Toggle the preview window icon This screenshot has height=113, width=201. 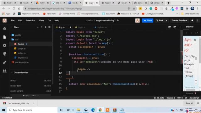[175, 27]
